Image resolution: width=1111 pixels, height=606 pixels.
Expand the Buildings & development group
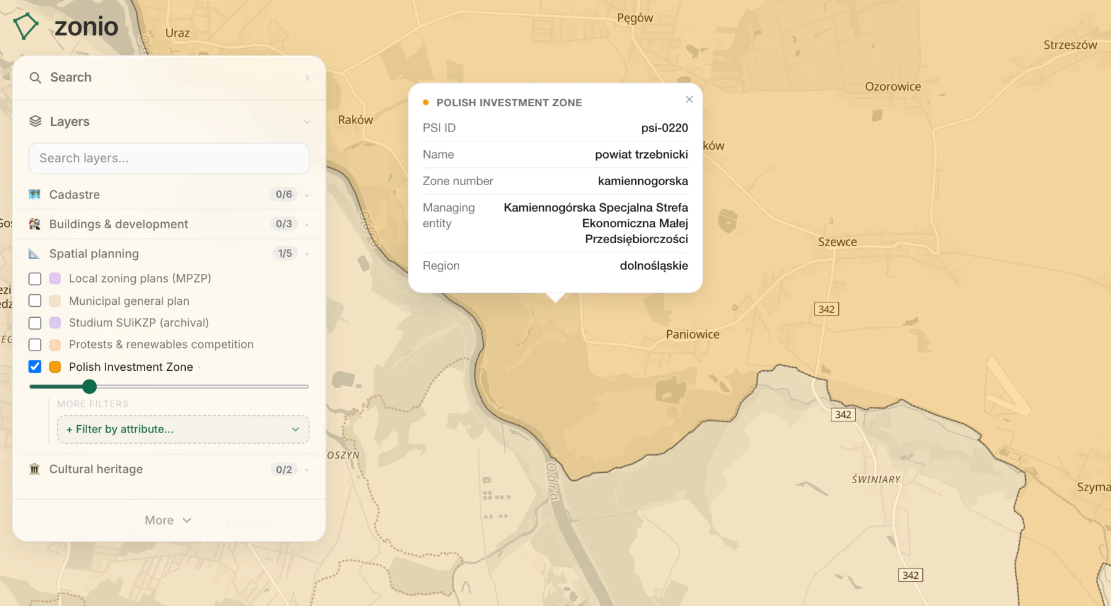(x=307, y=225)
